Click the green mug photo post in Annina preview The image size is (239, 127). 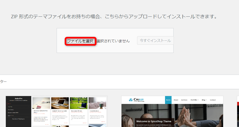97,103
